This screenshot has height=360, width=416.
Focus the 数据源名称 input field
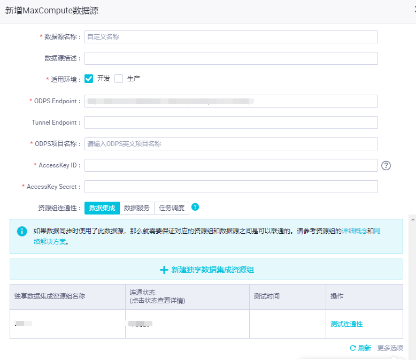coord(231,37)
